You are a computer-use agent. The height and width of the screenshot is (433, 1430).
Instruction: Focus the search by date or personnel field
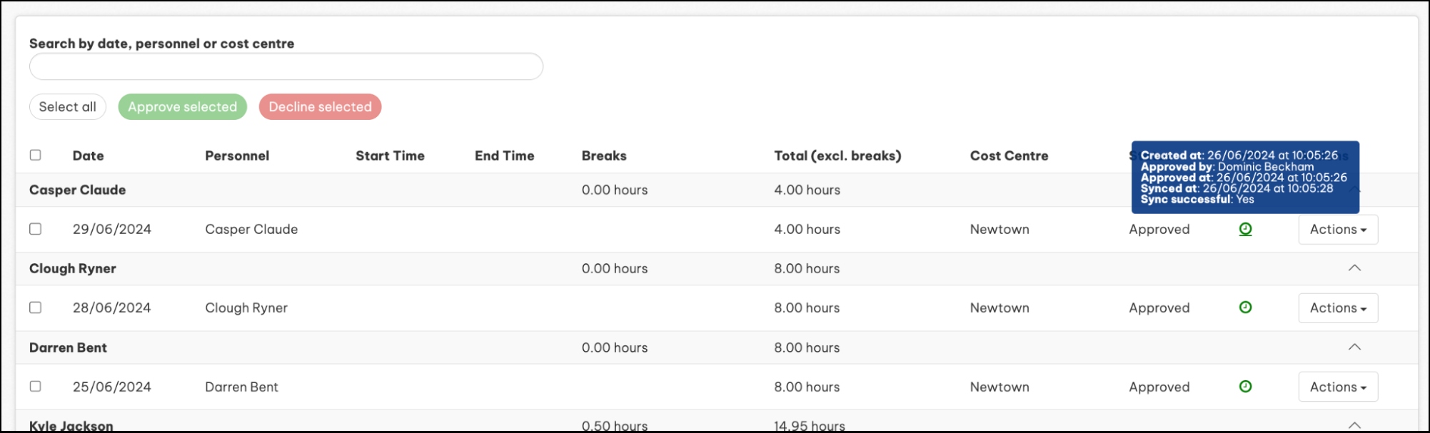286,66
